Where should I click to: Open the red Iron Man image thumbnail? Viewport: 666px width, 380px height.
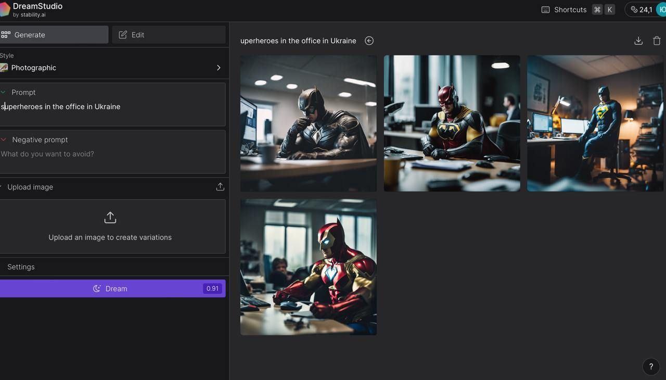[x=308, y=267]
